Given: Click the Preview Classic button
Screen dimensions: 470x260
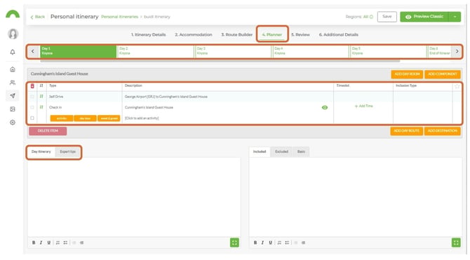Looking at the screenshot, I should coord(424,17).
